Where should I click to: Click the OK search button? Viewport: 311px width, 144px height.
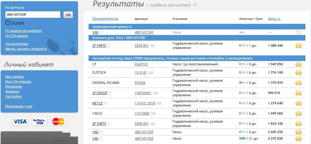coord(68,15)
